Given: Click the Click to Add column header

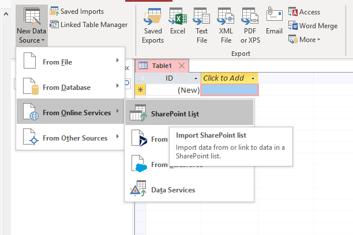Looking at the screenshot, I should point(230,78).
